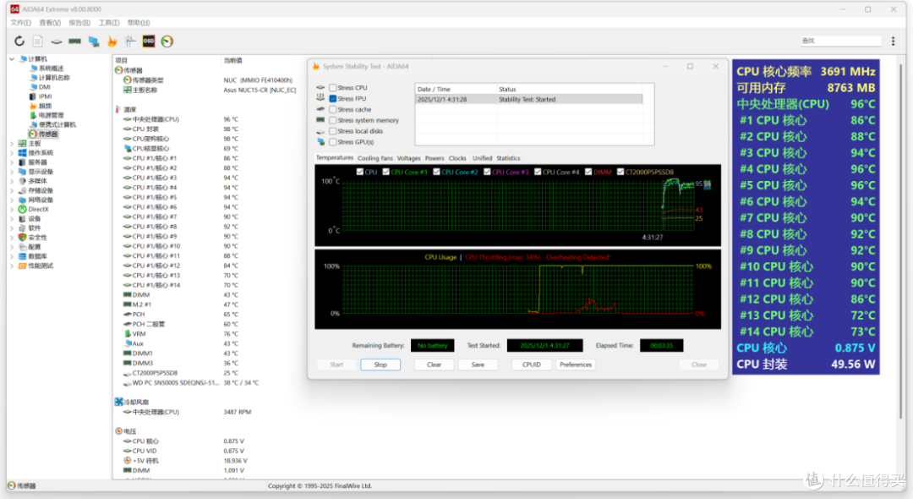Select 计算机名称 in the tree
The image size is (913, 499).
(x=54, y=78)
